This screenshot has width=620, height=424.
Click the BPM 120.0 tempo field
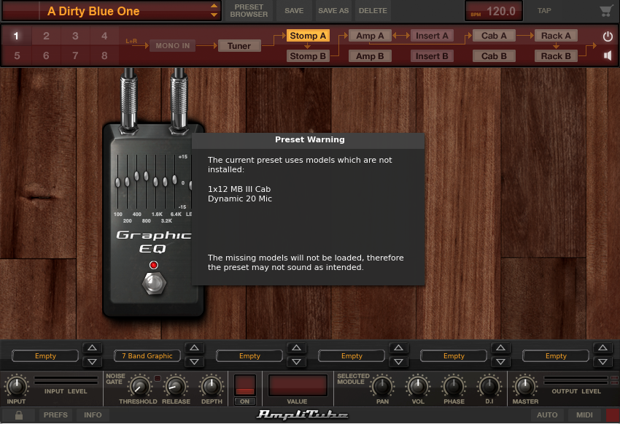pyautogui.click(x=494, y=11)
